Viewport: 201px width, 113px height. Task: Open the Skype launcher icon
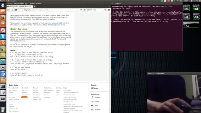click(3, 36)
